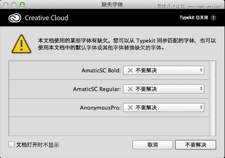Click the arrows on AmaticSC Bold dropdown
The width and height of the screenshot is (225, 158).
[201, 70]
